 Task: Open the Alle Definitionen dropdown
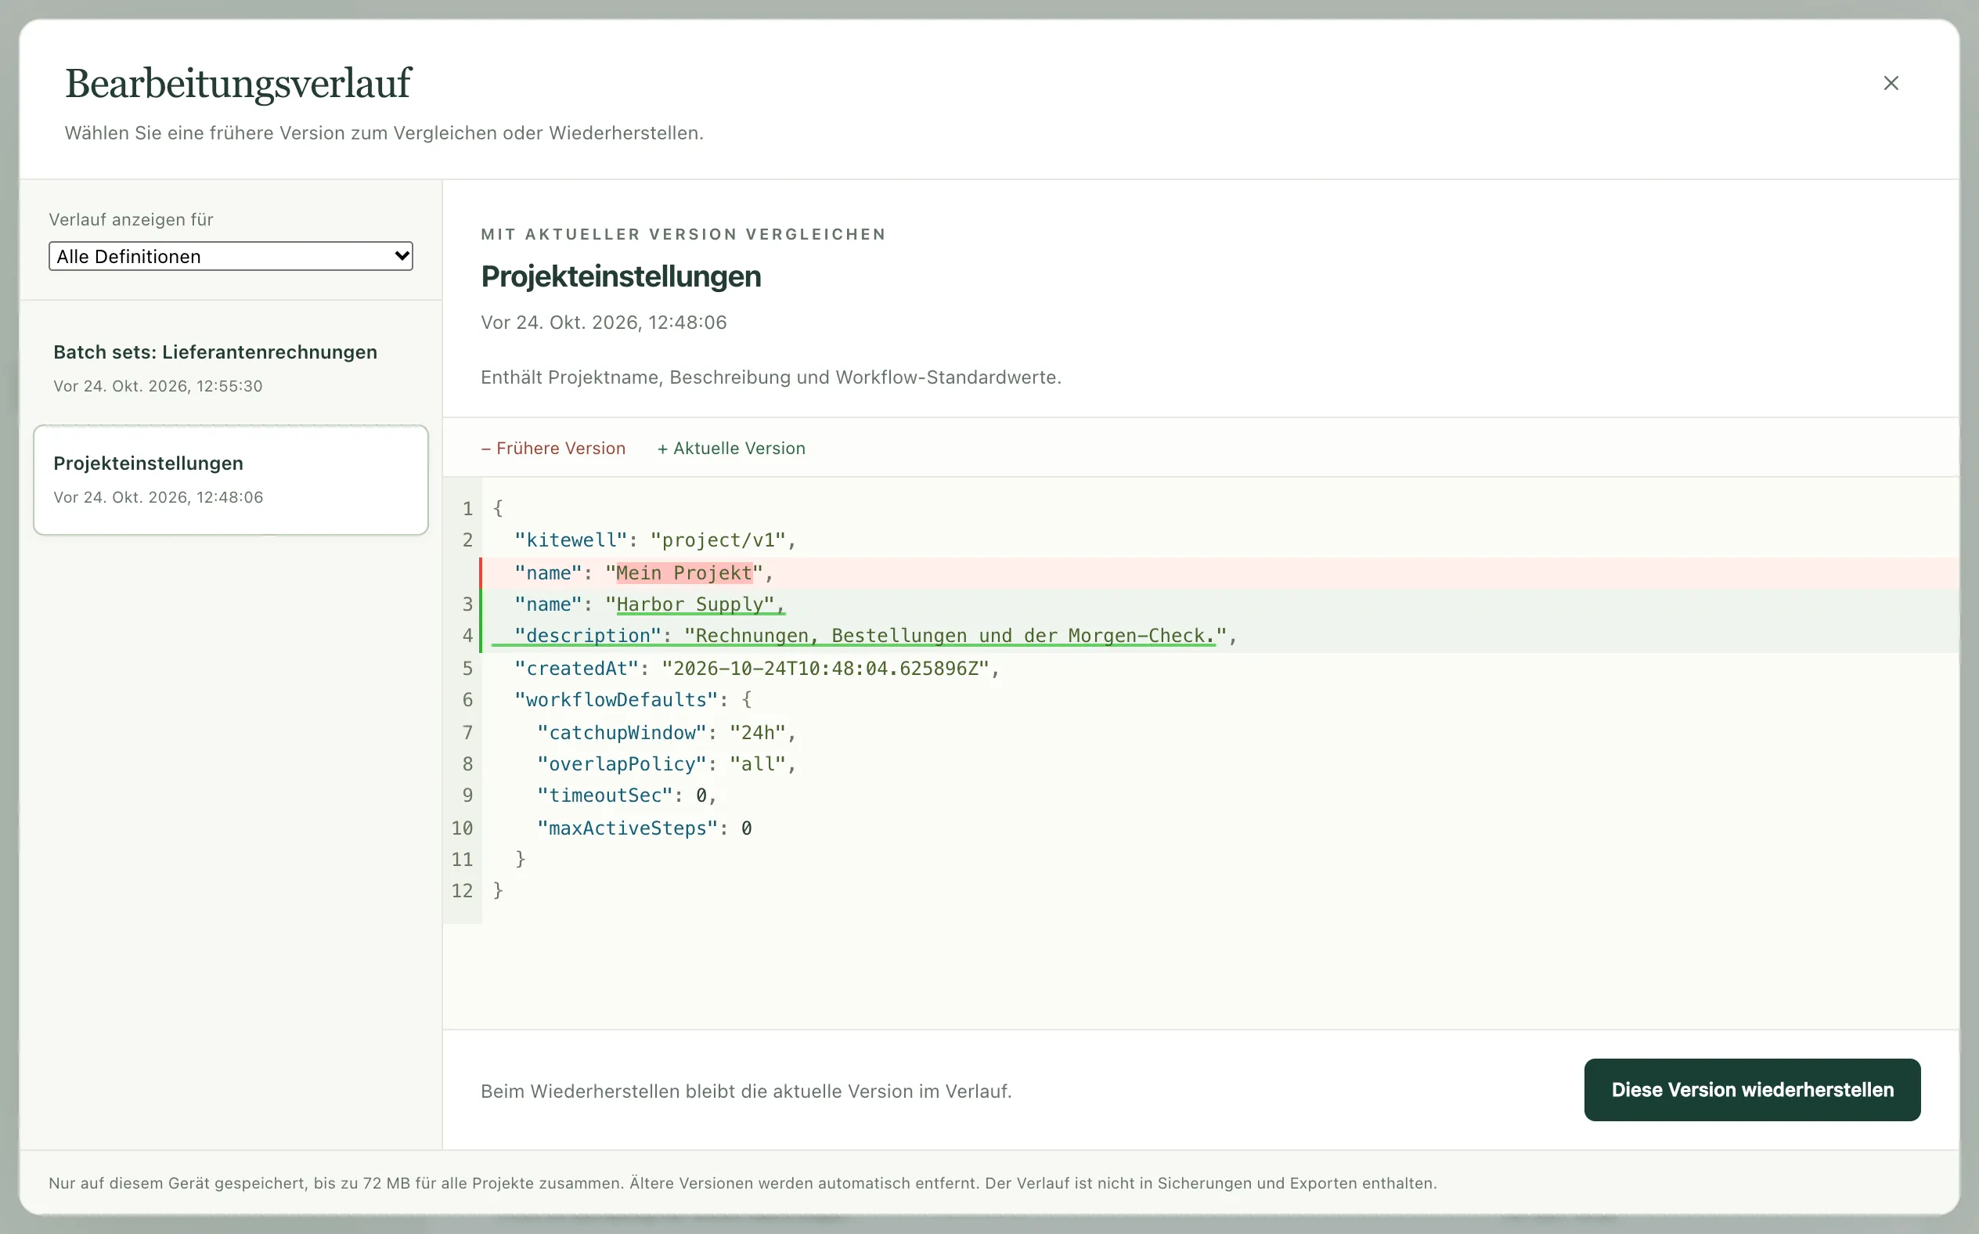(231, 256)
